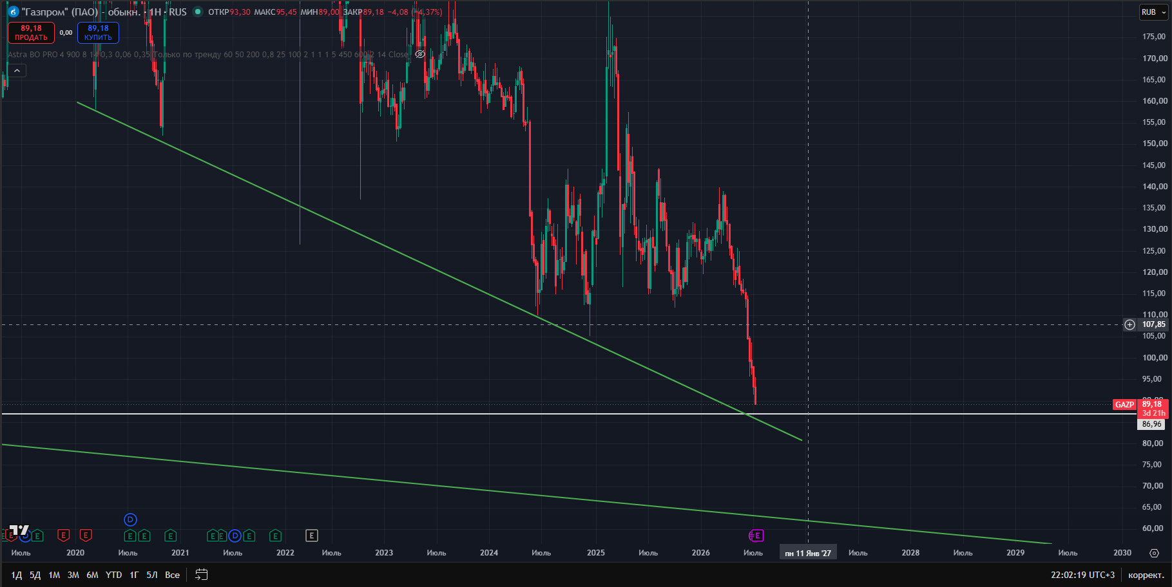Toggle the коррект. adjustment button
This screenshot has height=587, width=1172.
1146,575
